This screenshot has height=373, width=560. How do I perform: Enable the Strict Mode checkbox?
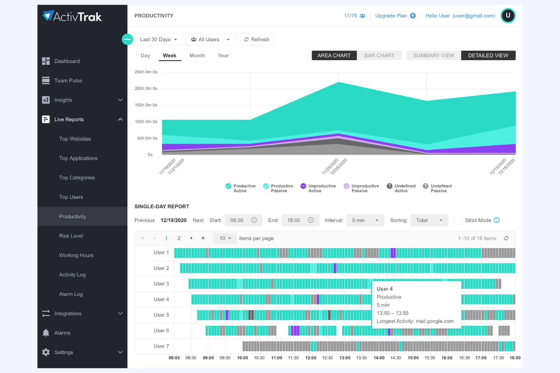click(x=458, y=220)
